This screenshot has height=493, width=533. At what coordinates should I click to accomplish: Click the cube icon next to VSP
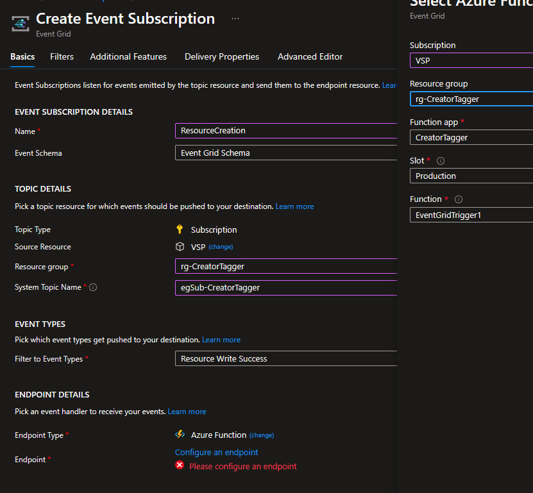(x=180, y=247)
